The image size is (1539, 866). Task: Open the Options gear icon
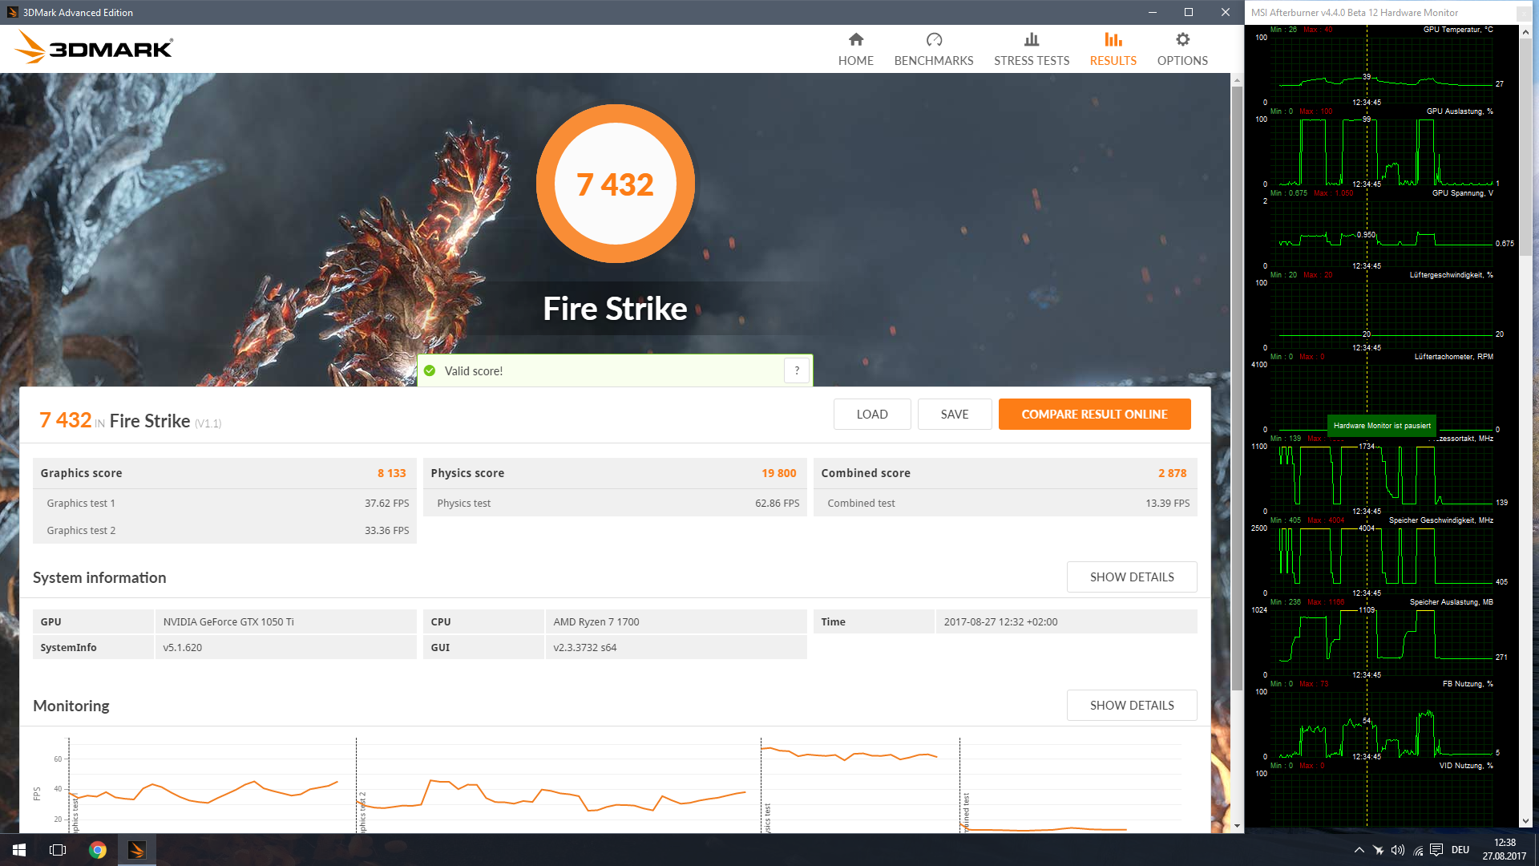[x=1182, y=40]
